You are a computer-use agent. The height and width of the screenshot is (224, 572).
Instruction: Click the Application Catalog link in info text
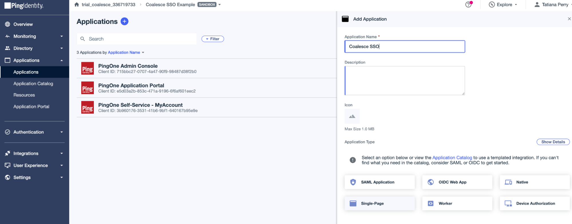pyautogui.click(x=452, y=158)
